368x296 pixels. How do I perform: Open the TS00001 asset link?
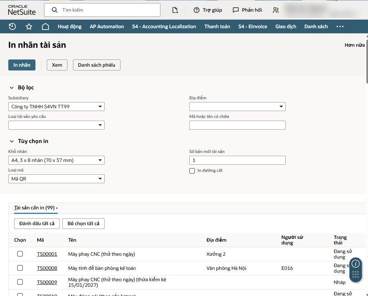pos(47,254)
